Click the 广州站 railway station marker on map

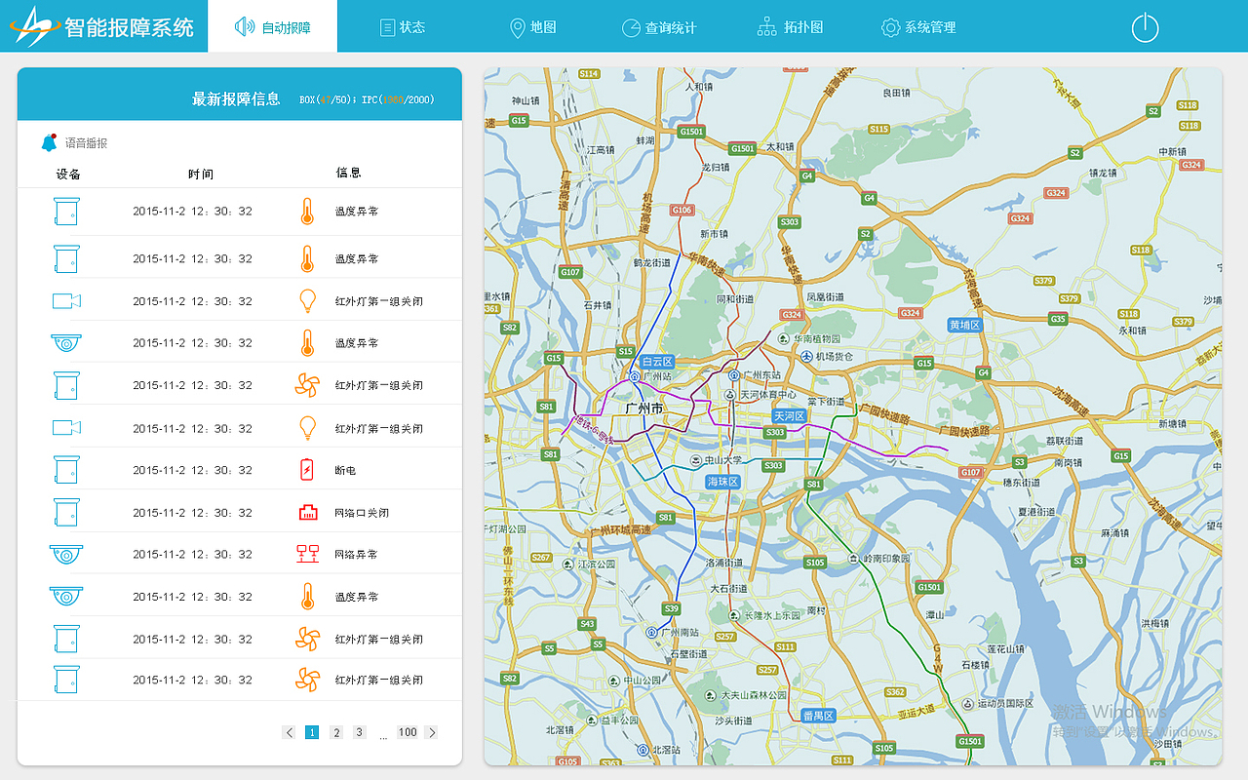click(635, 375)
